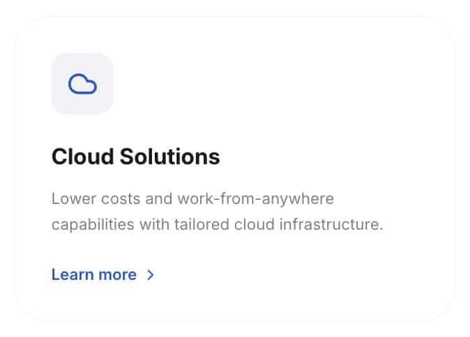
Task: Click the empty area right of cloud icon
Action: click(x=279, y=84)
